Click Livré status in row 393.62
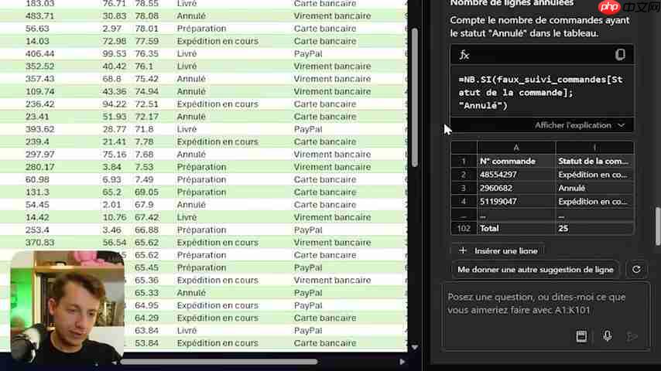This screenshot has width=661, height=371. (187, 129)
